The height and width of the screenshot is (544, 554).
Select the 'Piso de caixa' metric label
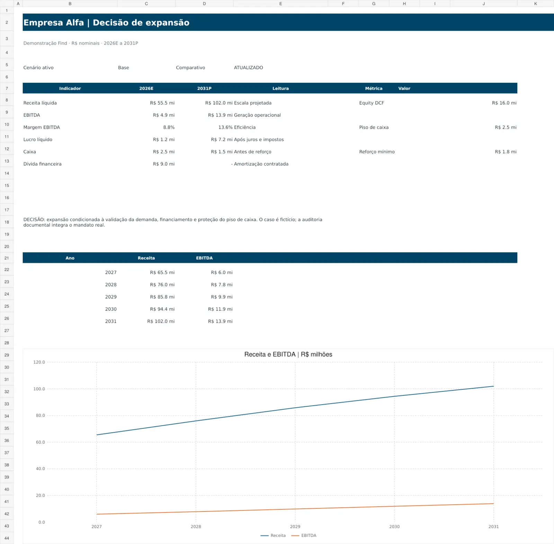coord(374,127)
